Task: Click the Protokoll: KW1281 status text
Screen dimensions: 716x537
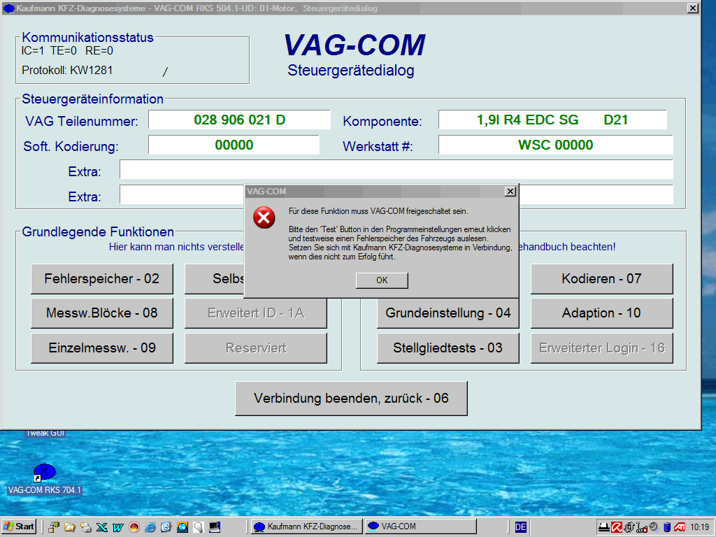Action: click(67, 71)
